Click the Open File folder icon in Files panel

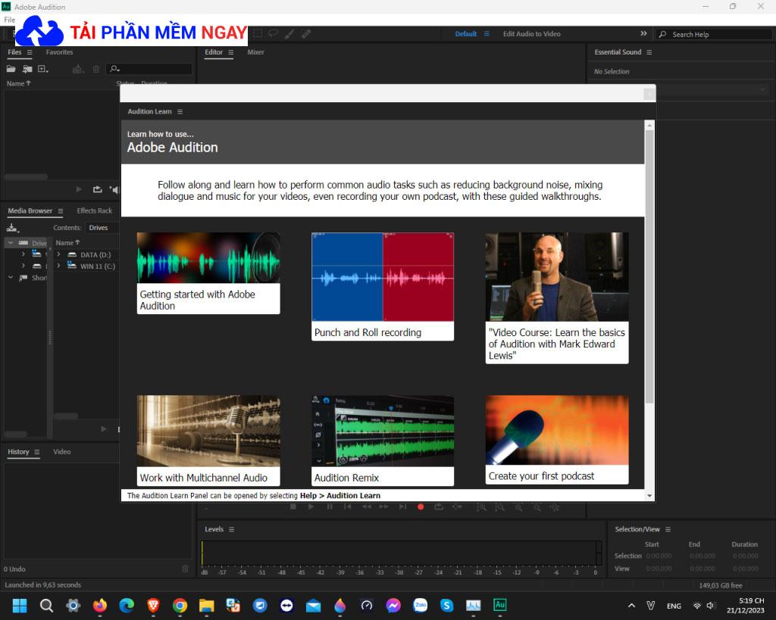11,69
